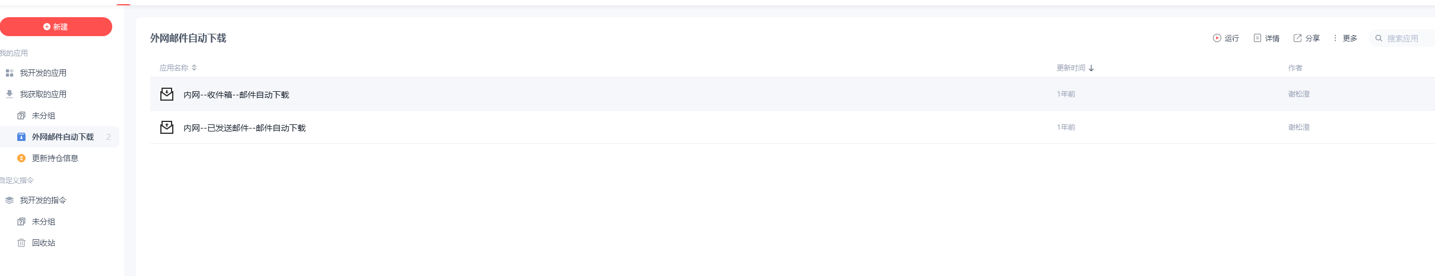This screenshot has height=276, width=1435.
Task: Click the 作者 column header
Action: [1295, 68]
